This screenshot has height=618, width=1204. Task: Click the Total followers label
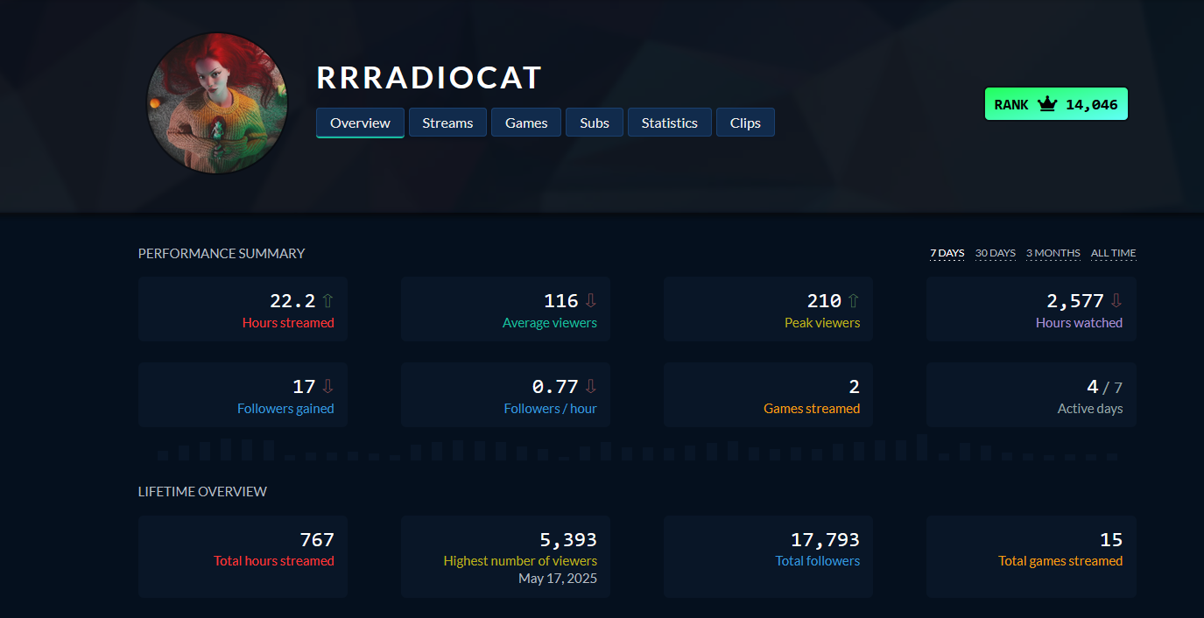pyautogui.click(x=818, y=561)
